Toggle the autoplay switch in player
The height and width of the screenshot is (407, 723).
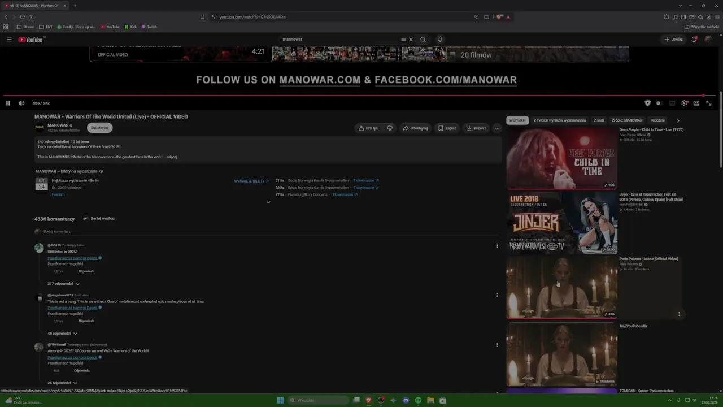pyautogui.click(x=659, y=103)
